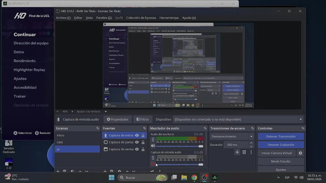This screenshot has height=183, width=326.
Task: Zoom out the preview with minus icon
Action: 58,111
